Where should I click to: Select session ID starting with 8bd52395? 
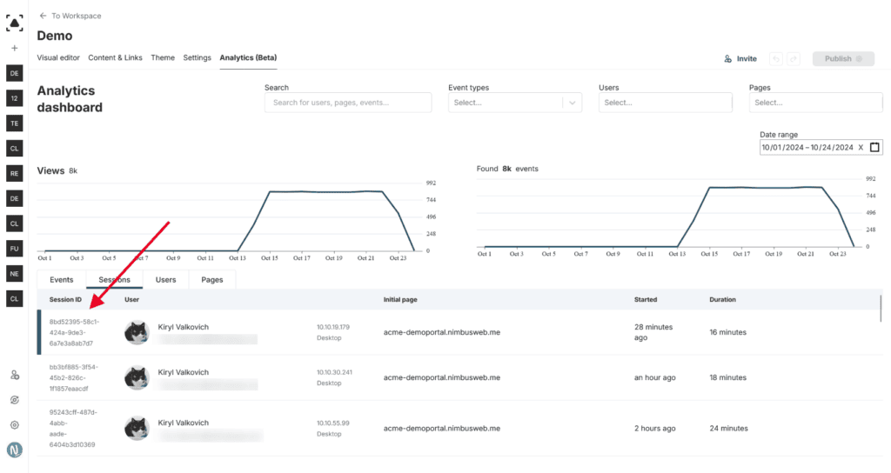pos(75,333)
